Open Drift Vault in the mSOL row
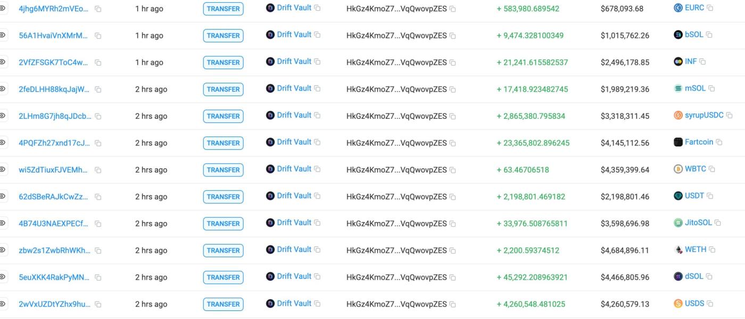The width and height of the screenshot is (745, 319). (x=294, y=88)
